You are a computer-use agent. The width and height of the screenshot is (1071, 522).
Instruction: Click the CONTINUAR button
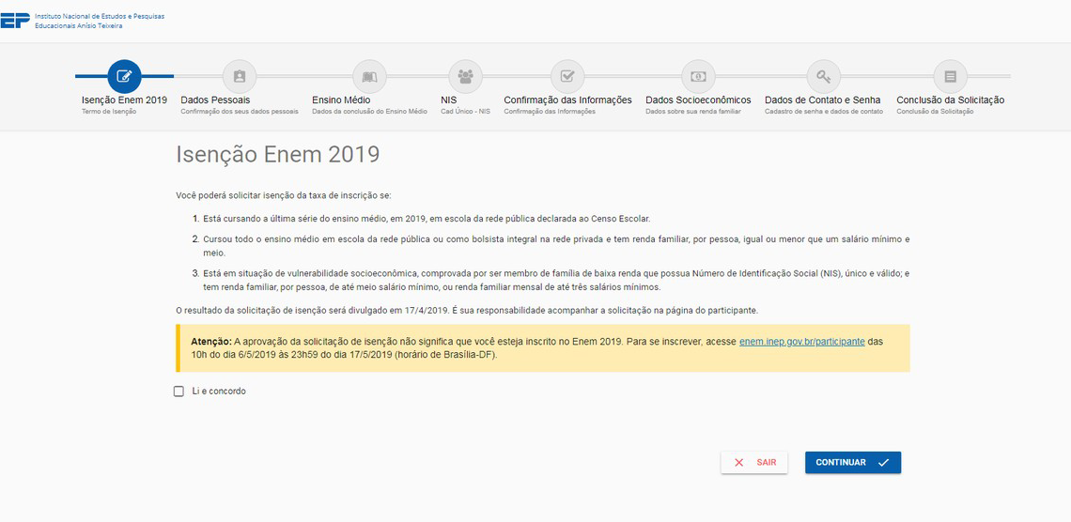pyautogui.click(x=852, y=463)
